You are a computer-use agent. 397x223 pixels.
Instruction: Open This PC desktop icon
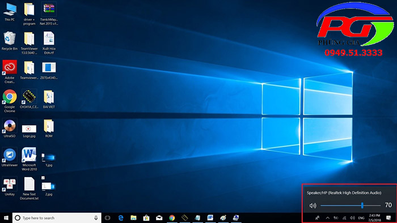coord(10,12)
